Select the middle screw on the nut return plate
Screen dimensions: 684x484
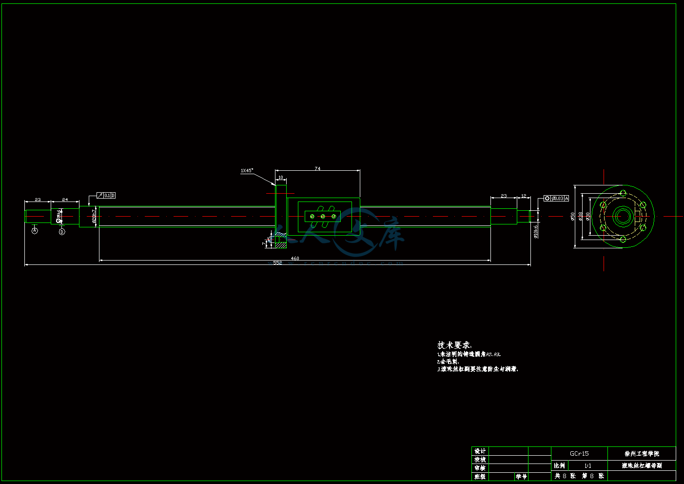coord(323,216)
